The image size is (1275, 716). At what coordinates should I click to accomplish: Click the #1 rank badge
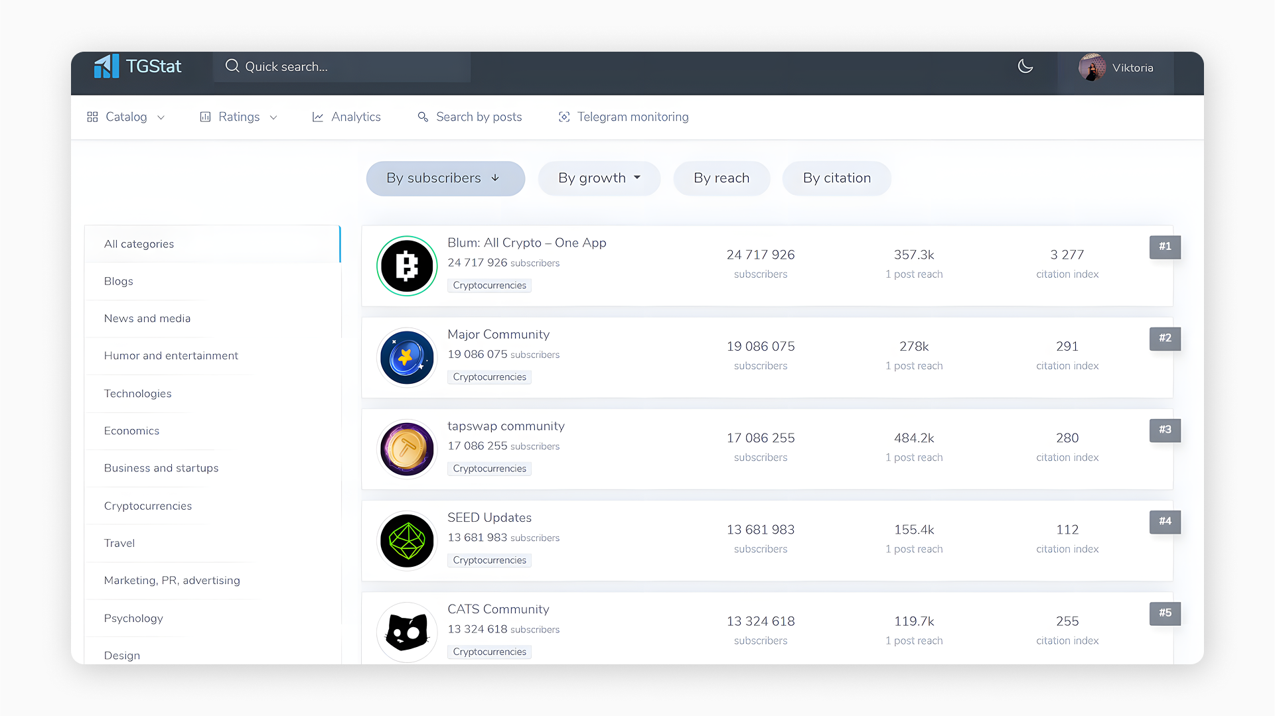point(1165,247)
